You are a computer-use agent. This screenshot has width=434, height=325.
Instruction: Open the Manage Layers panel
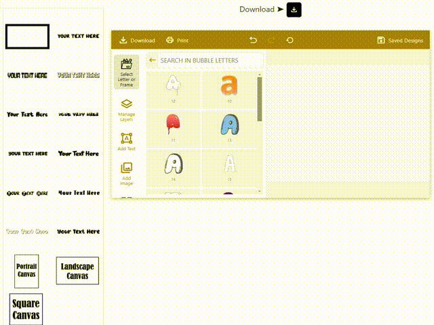click(x=126, y=110)
